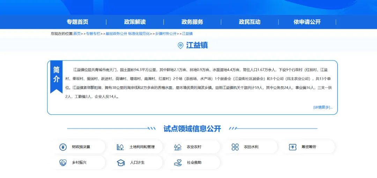Click the 财政预决算 yen icon

coord(63,147)
